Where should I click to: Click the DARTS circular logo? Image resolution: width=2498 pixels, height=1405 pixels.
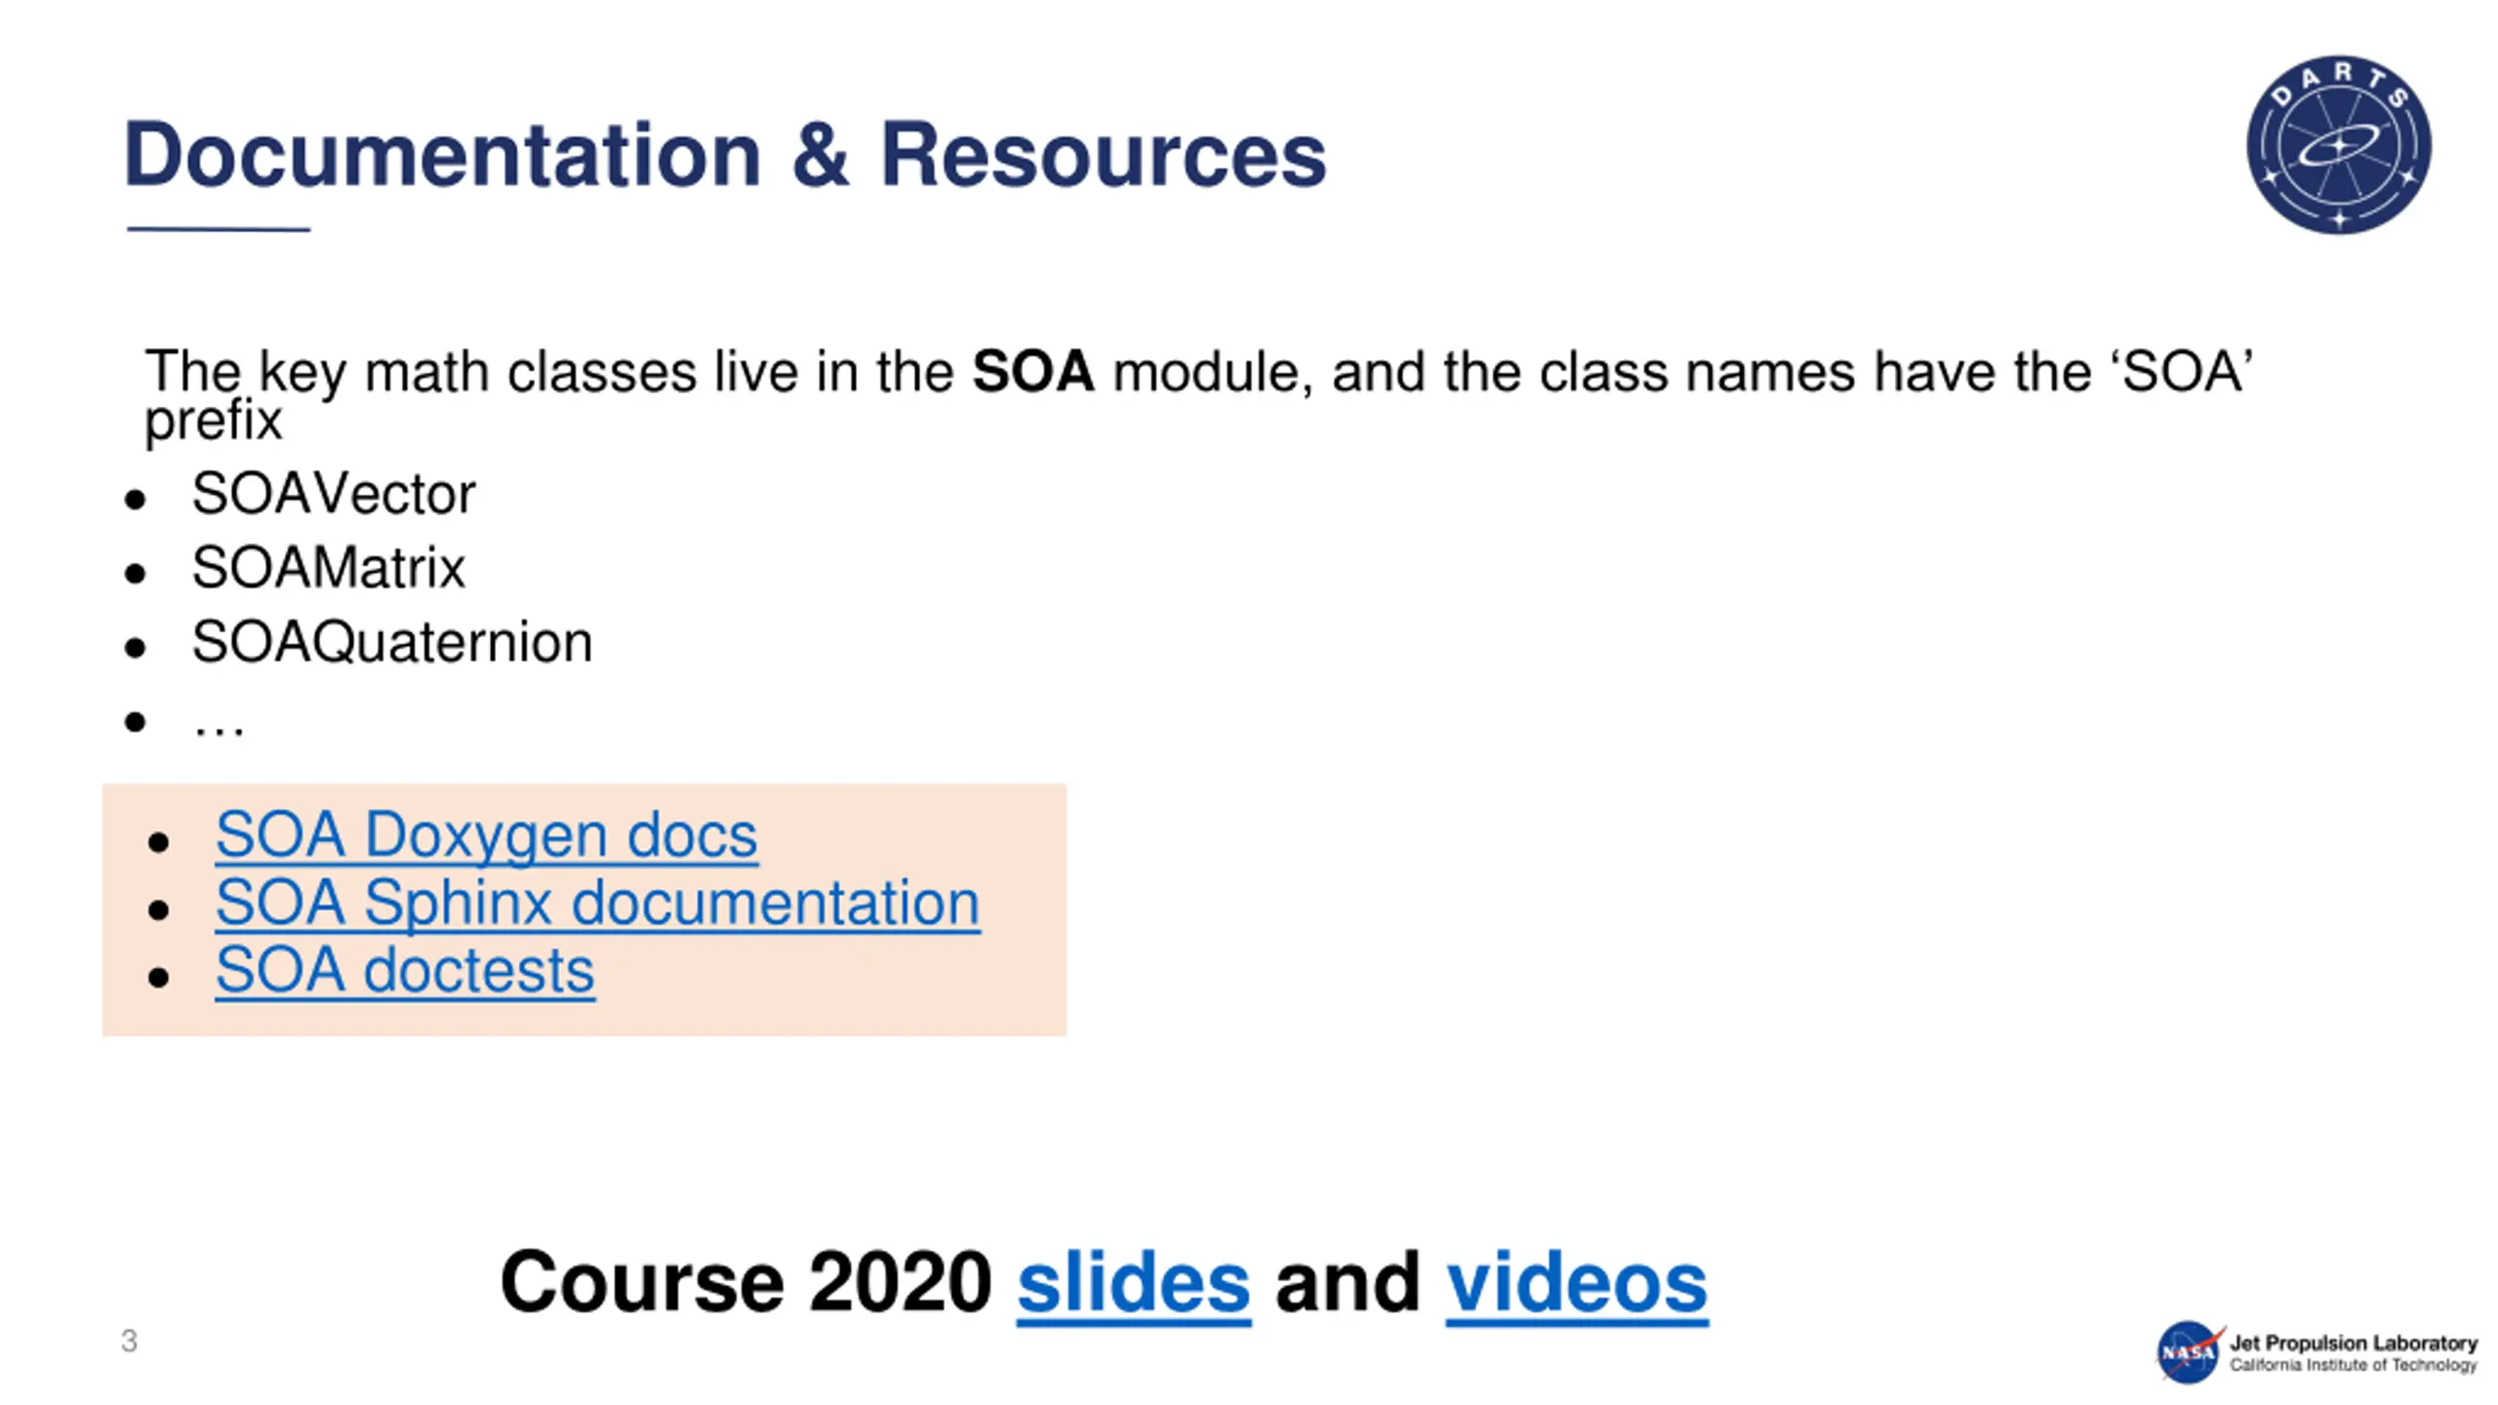pyautogui.click(x=2339, y=144)
